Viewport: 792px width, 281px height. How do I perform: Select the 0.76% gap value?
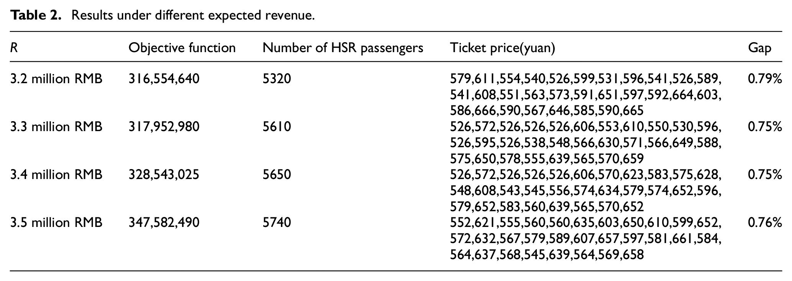(x=765, y=223)
